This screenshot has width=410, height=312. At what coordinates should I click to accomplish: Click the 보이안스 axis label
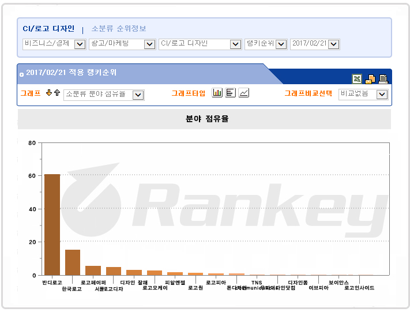tap(338, 283)
